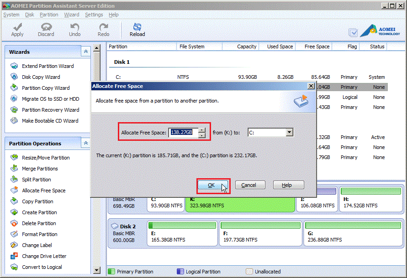Select the C: row in partition list
The width and height of the screenshot is (407, 278).
(x=248, y=77)
